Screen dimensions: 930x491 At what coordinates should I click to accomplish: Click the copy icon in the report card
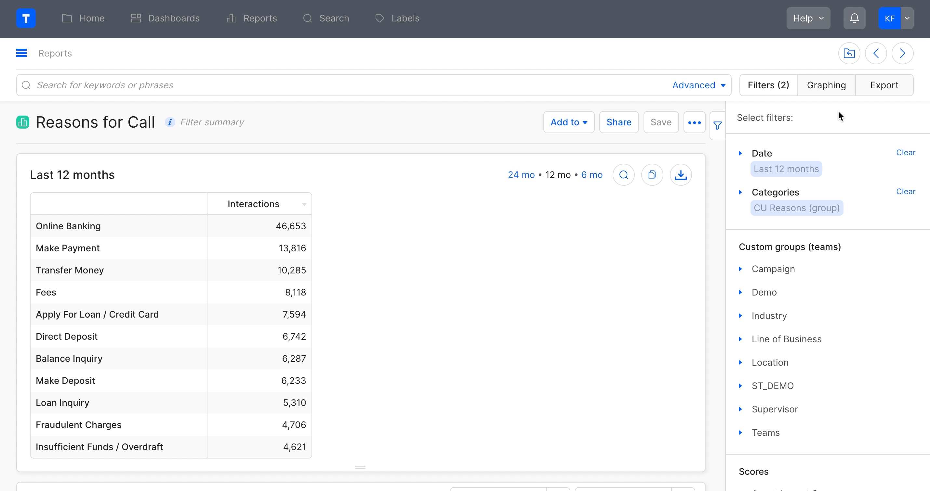pos(652,175)
